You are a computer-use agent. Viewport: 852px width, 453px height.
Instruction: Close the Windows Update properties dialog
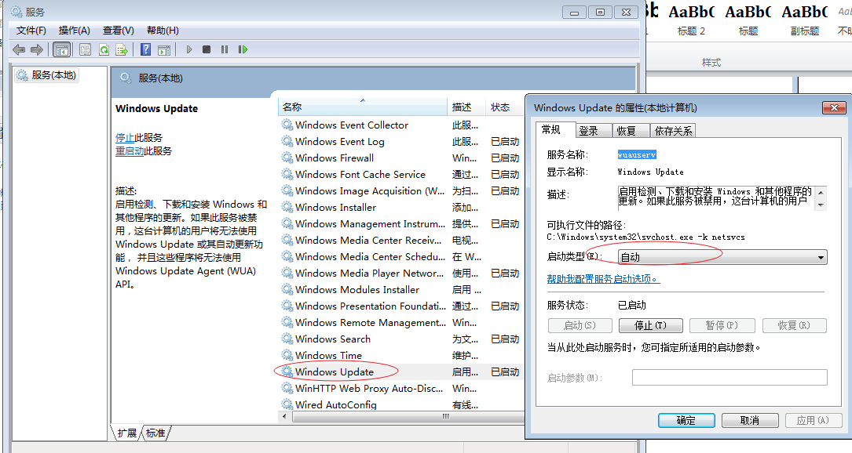point(834,107)
